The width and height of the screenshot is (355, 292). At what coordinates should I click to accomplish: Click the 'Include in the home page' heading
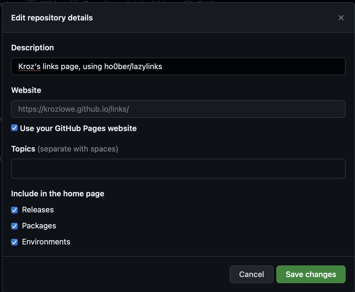pos(58,194)
